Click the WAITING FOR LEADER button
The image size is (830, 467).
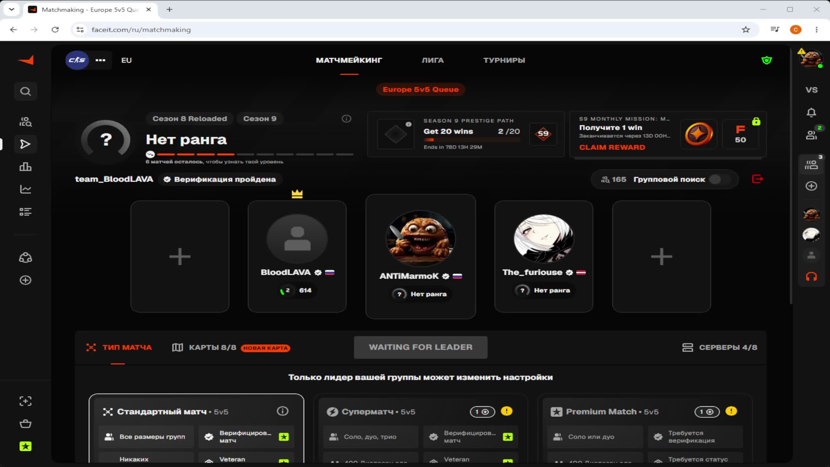(421, 347)
